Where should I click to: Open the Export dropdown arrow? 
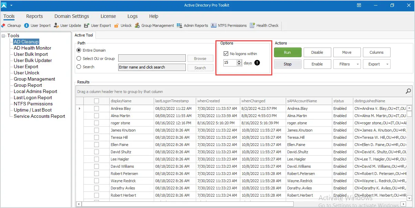(x=387, y=64)
